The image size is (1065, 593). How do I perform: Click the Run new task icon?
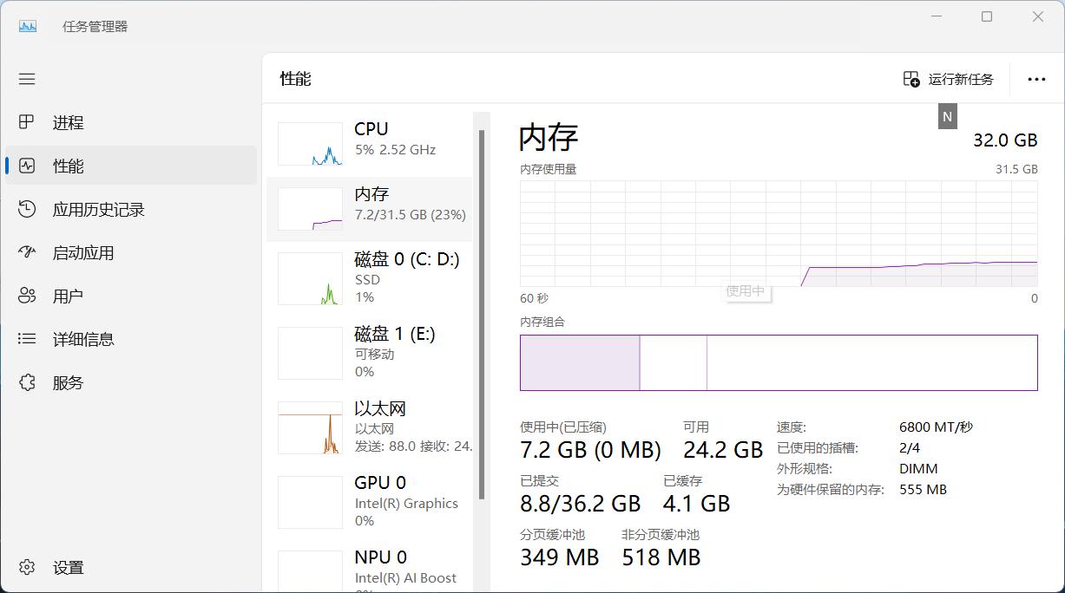[911, 79]
